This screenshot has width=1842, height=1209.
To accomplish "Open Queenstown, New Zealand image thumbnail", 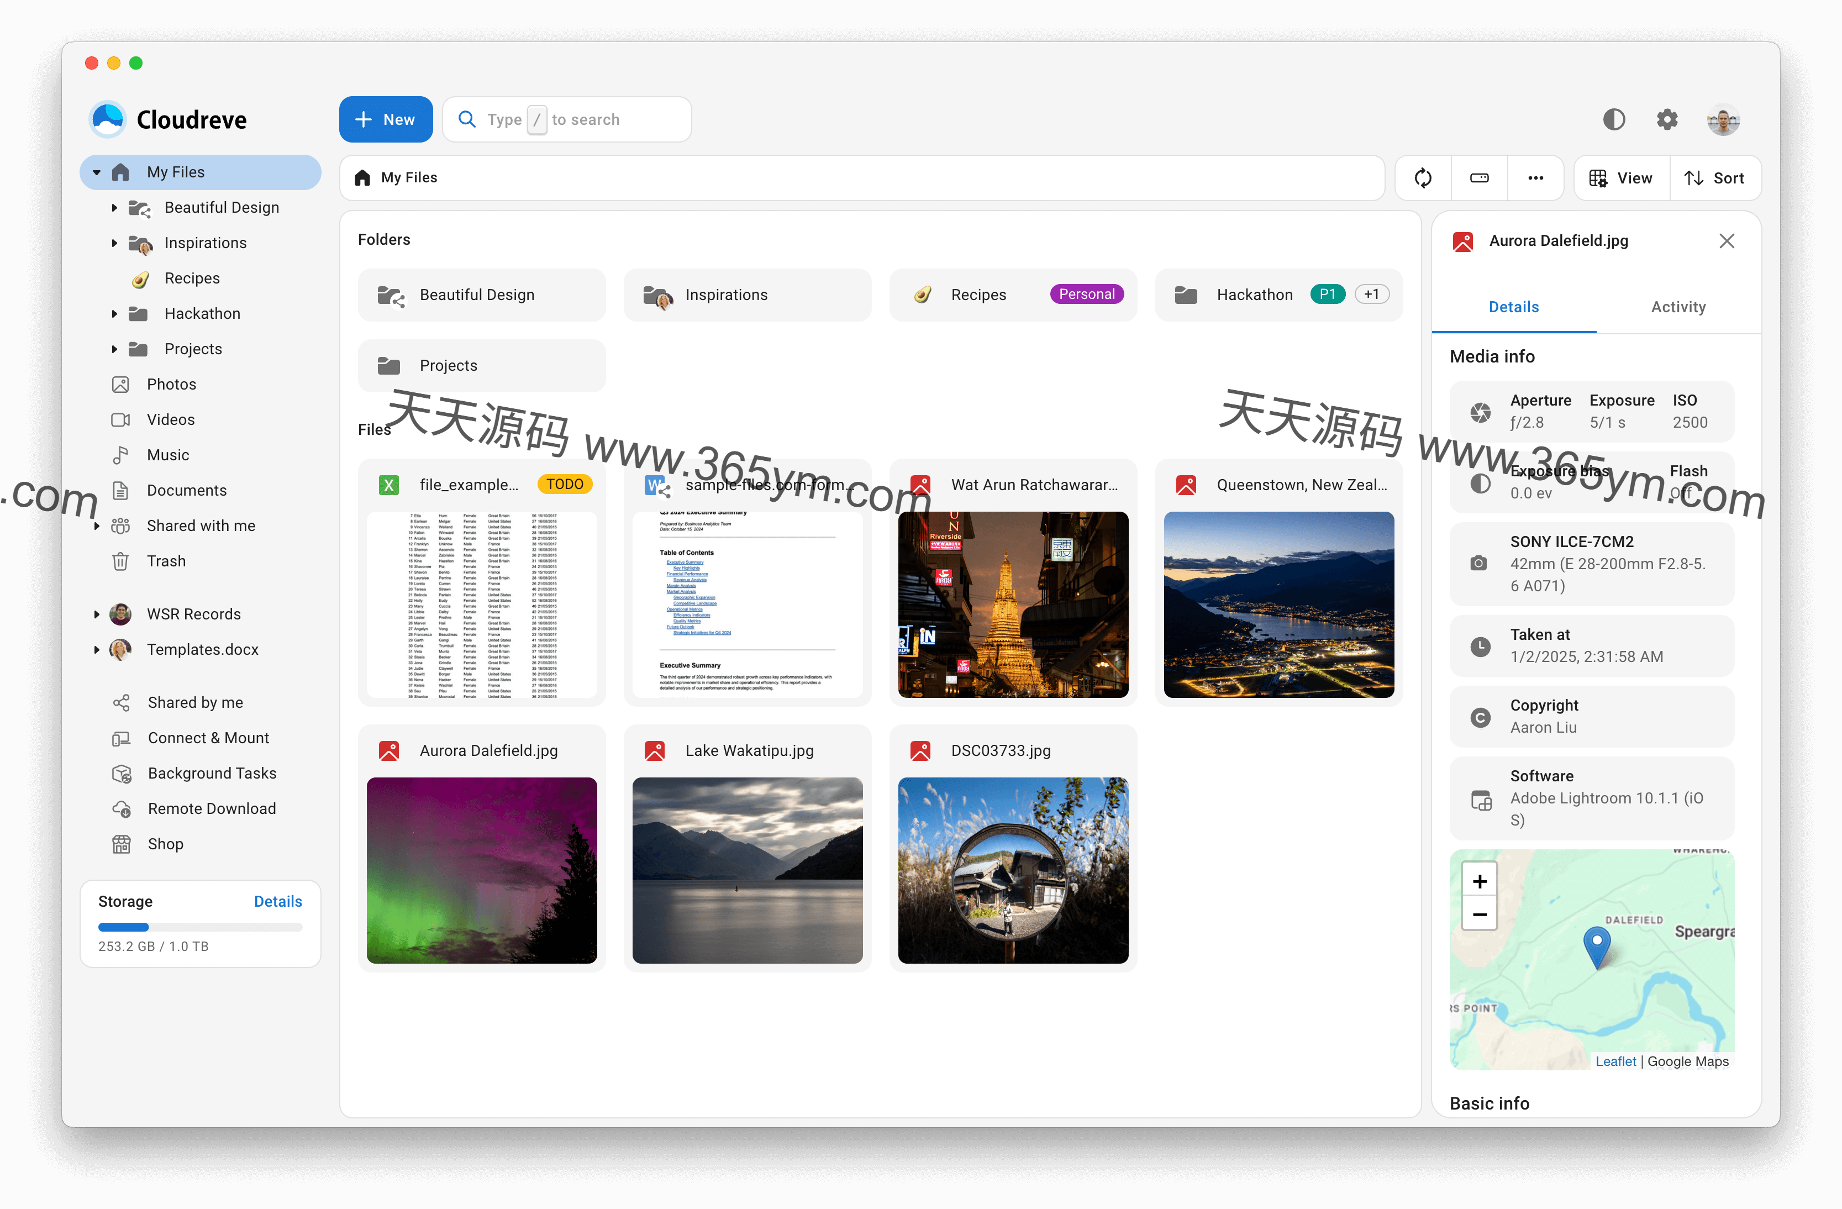I will pyautogui.click(x=1278, y=604).
